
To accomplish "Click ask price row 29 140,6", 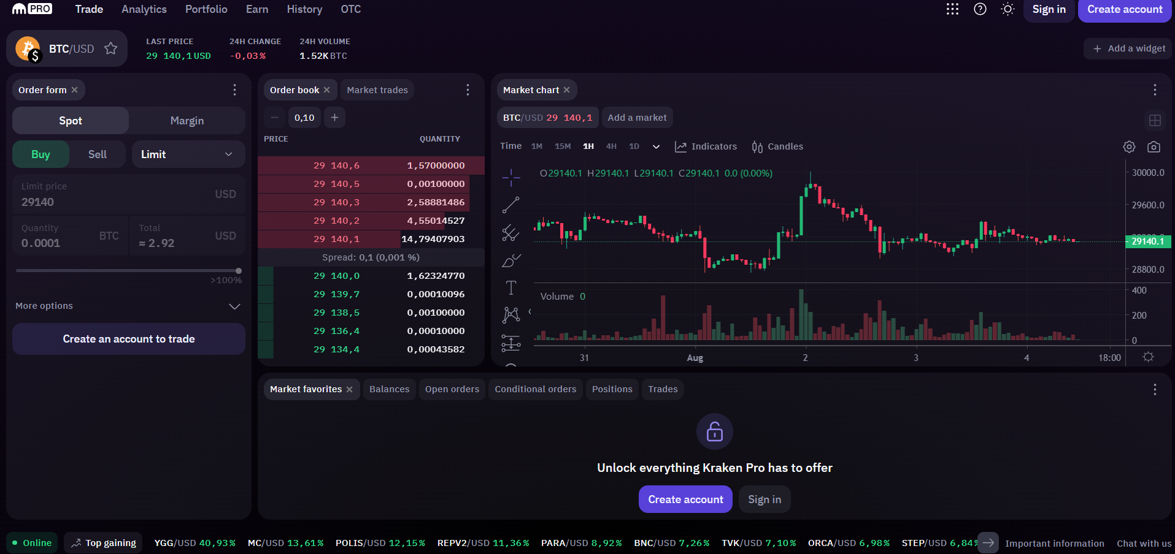I will [x=371, y=165].
